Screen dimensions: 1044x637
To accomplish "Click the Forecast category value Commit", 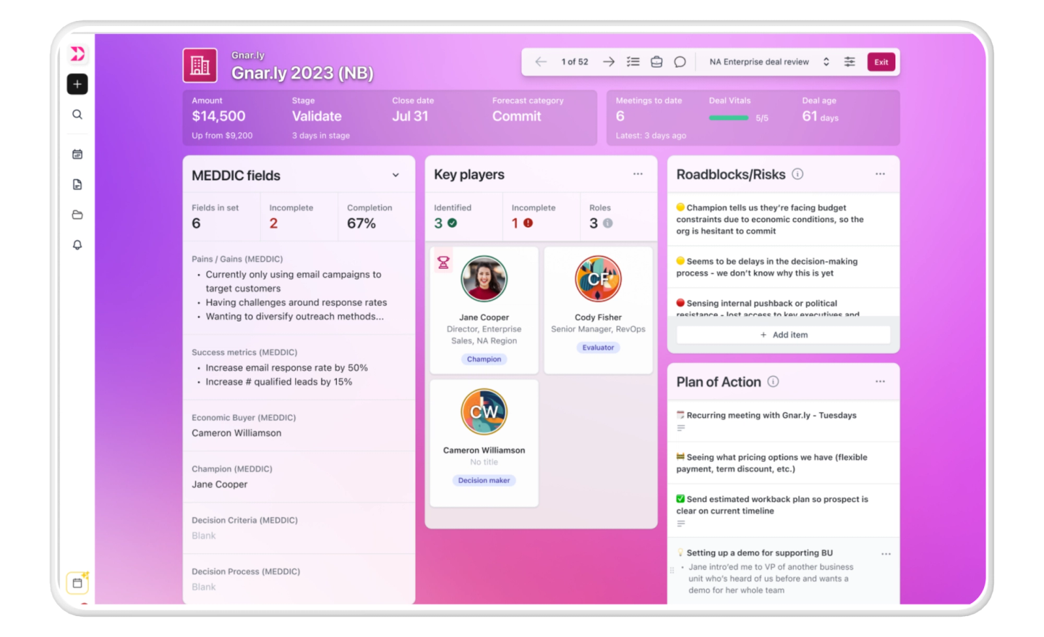I will tap(517, 116).
